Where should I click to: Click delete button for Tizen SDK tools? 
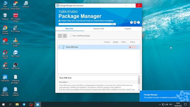pyautogui.click(x=132, y=47)
